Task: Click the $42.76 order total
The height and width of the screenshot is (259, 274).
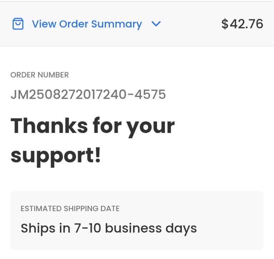Action: pyautogui.click(x=242, y=24)
